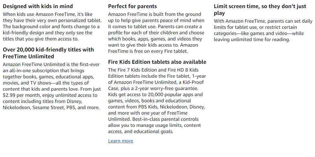
Task: Click text 'With Amazon FreeTime, parents can set daily'
Action: (x=263, y=21)
